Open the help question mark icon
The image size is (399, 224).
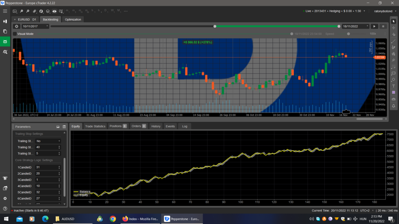pyautogui.click(x=5, y=209)
